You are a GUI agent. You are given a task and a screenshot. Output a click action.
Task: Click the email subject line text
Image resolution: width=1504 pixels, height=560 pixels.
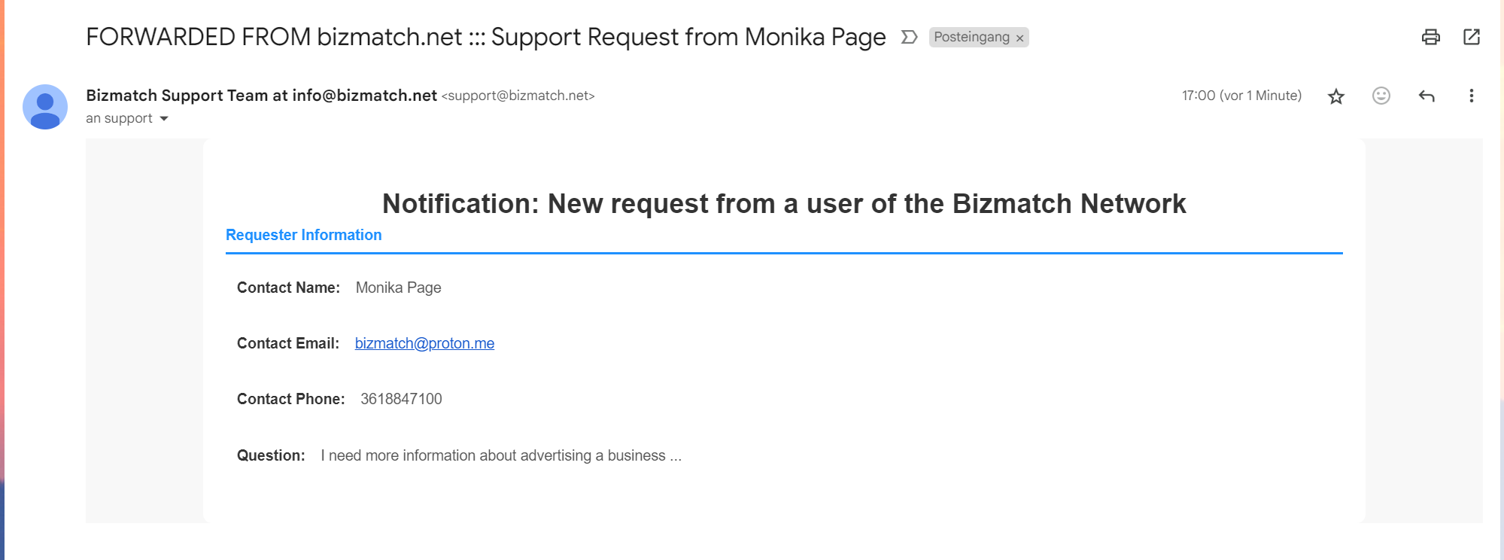point(486,37)
